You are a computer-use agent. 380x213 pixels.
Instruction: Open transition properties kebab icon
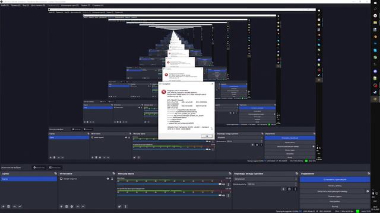point(295,189)
